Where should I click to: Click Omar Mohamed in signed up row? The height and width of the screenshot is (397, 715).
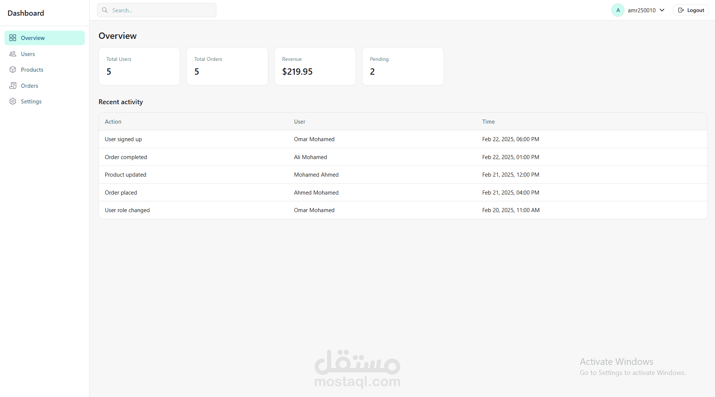point(314,139)
